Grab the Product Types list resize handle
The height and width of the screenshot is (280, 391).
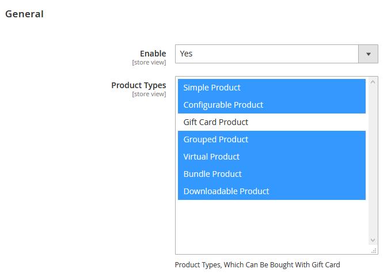[x=374, y=251]
